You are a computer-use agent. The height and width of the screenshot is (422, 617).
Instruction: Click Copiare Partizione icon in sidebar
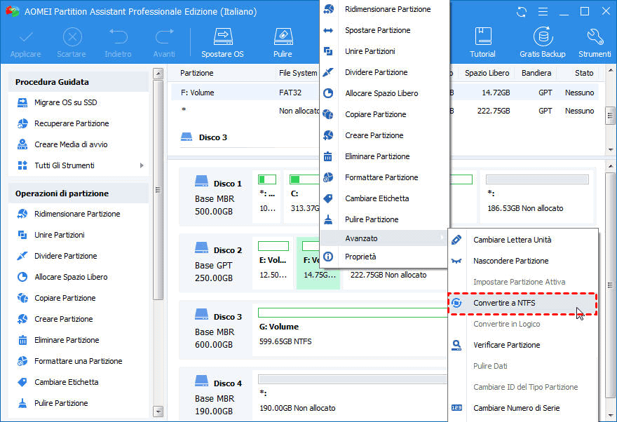22,298
